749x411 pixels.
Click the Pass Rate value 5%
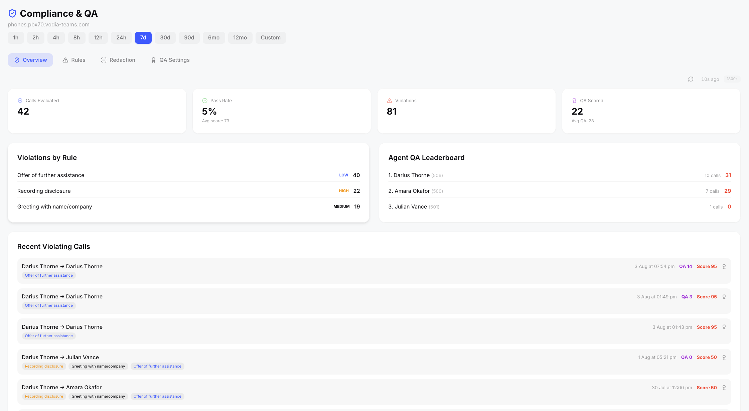(x=209, y=111)
